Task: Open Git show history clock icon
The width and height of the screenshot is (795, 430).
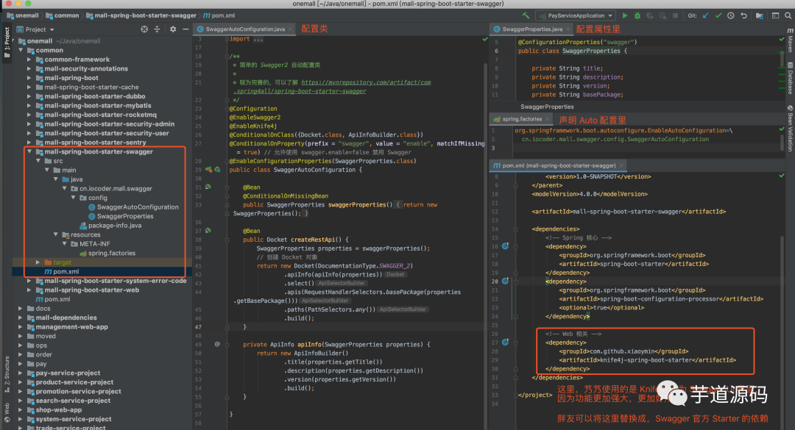Action: (731, 15)
